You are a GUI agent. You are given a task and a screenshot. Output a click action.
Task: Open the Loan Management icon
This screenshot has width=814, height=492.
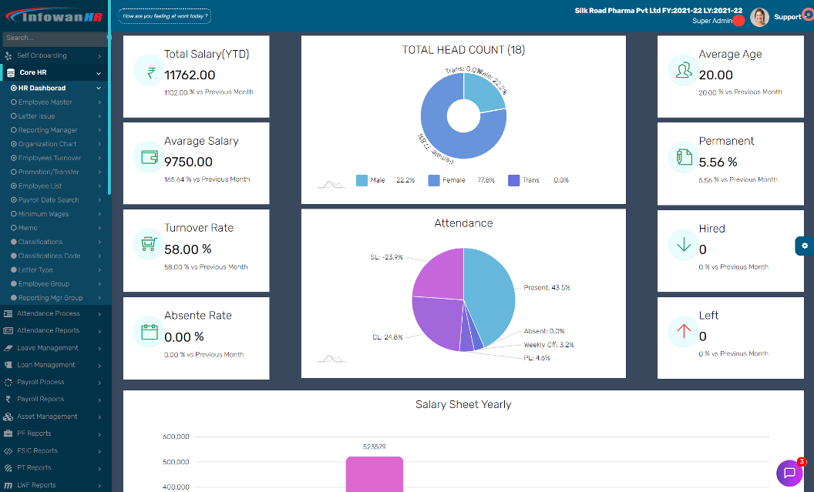point(8,365)
